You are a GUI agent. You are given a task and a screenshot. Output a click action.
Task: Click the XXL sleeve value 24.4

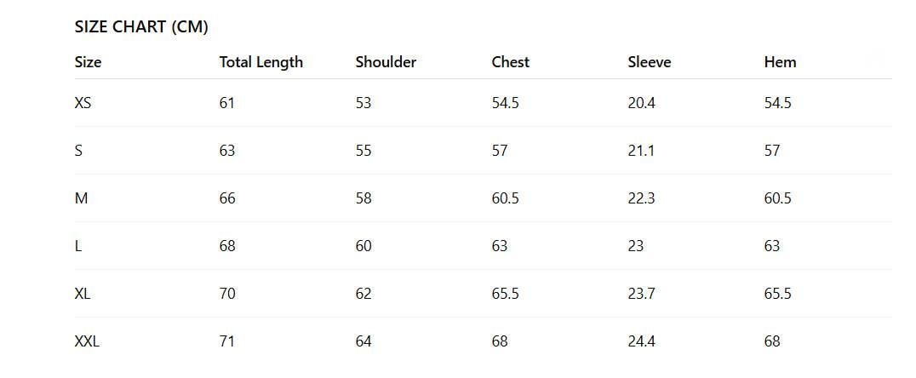(641, 341)
